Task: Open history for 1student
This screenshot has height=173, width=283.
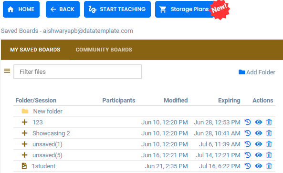Action: (248, 166)
